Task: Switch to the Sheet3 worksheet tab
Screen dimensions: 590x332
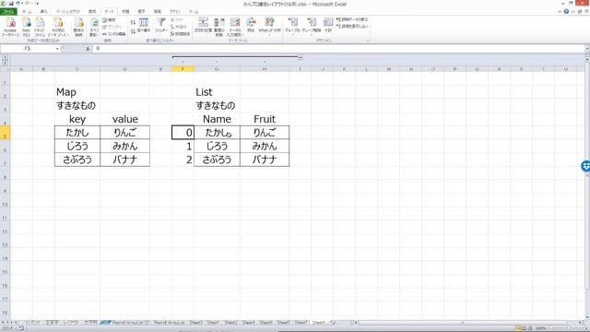Action: click(x=195, y=323)
